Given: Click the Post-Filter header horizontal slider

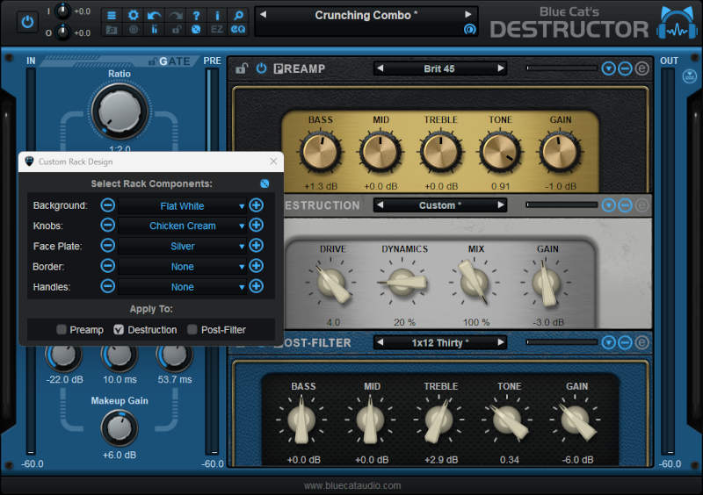Looking at the screenshot, I should coord(562,342).
